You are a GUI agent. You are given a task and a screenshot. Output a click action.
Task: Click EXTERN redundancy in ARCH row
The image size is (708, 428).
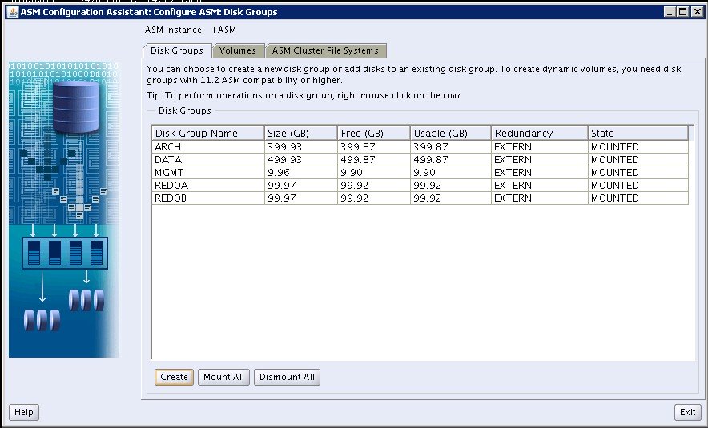coord(513,147)
